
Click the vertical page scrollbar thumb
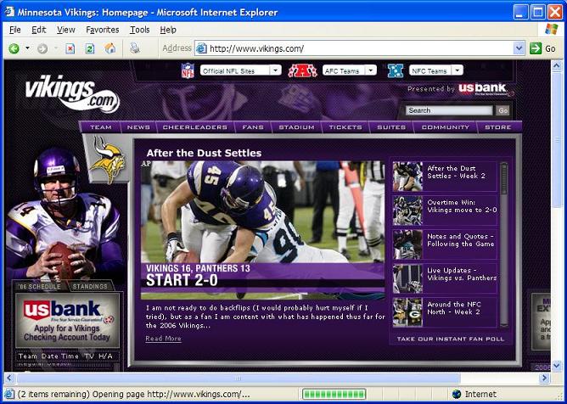pos(557,139)
